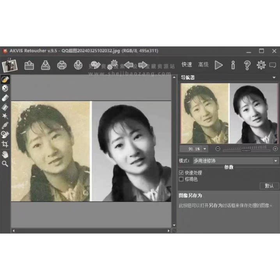Select the Exclusion tool below selection brush
Screen dimensions: 280x280
5,89
